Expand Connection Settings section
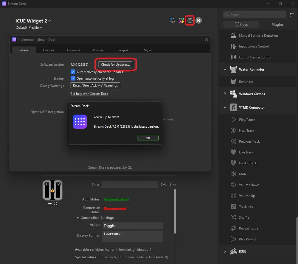Image resolution: width=298 pixels, height=264 pixels. click(x=95, y=217)
